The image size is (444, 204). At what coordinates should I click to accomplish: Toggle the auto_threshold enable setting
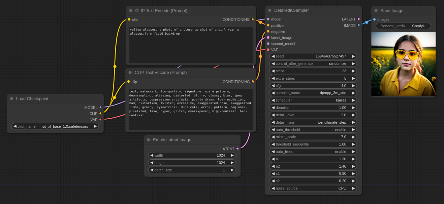click(x=313, y=130)
